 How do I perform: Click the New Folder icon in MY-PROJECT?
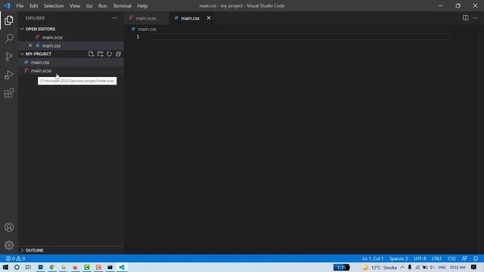(100, 54)
